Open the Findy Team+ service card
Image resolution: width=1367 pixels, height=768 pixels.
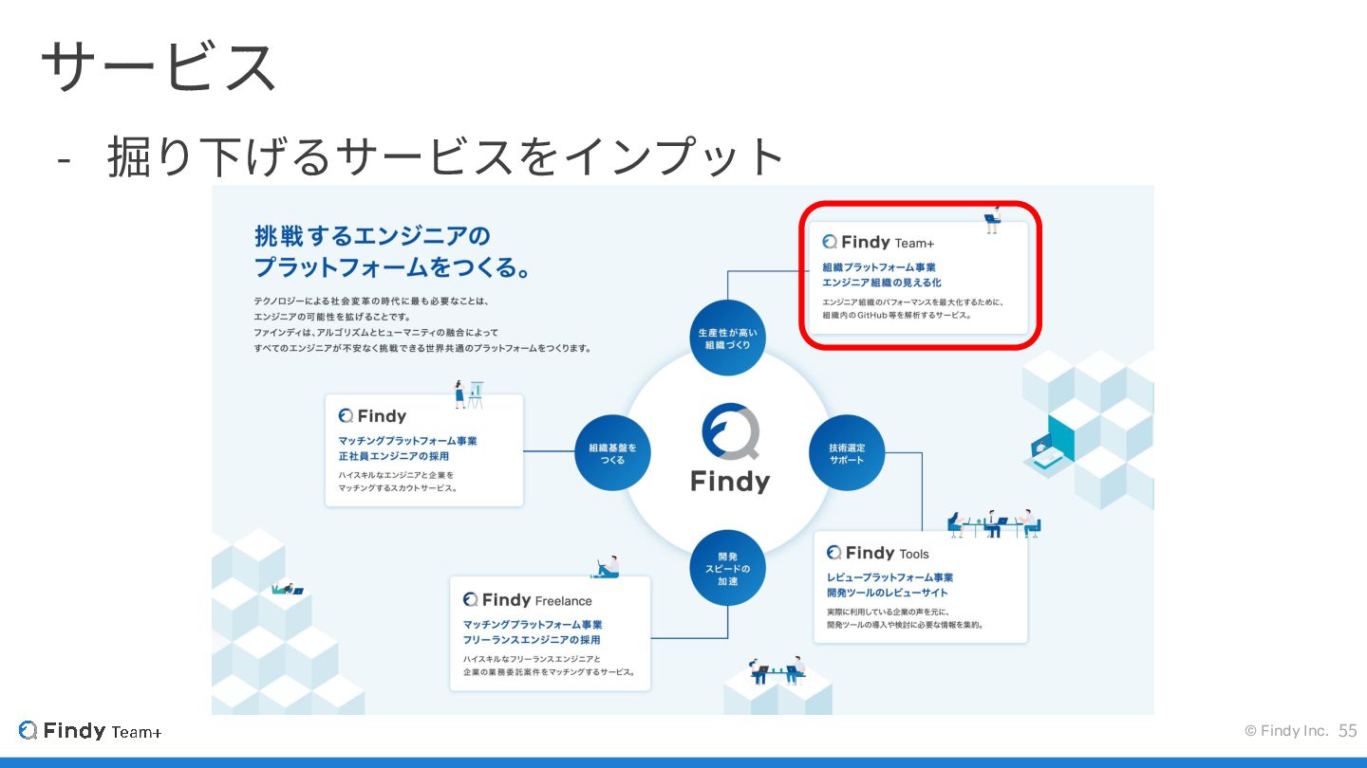[920, 278]
